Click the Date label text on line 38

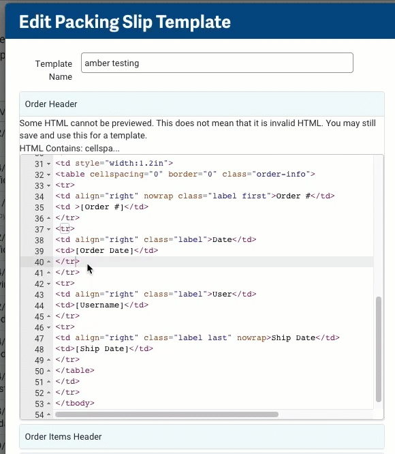pyautogui.click(x=222, y=239)
